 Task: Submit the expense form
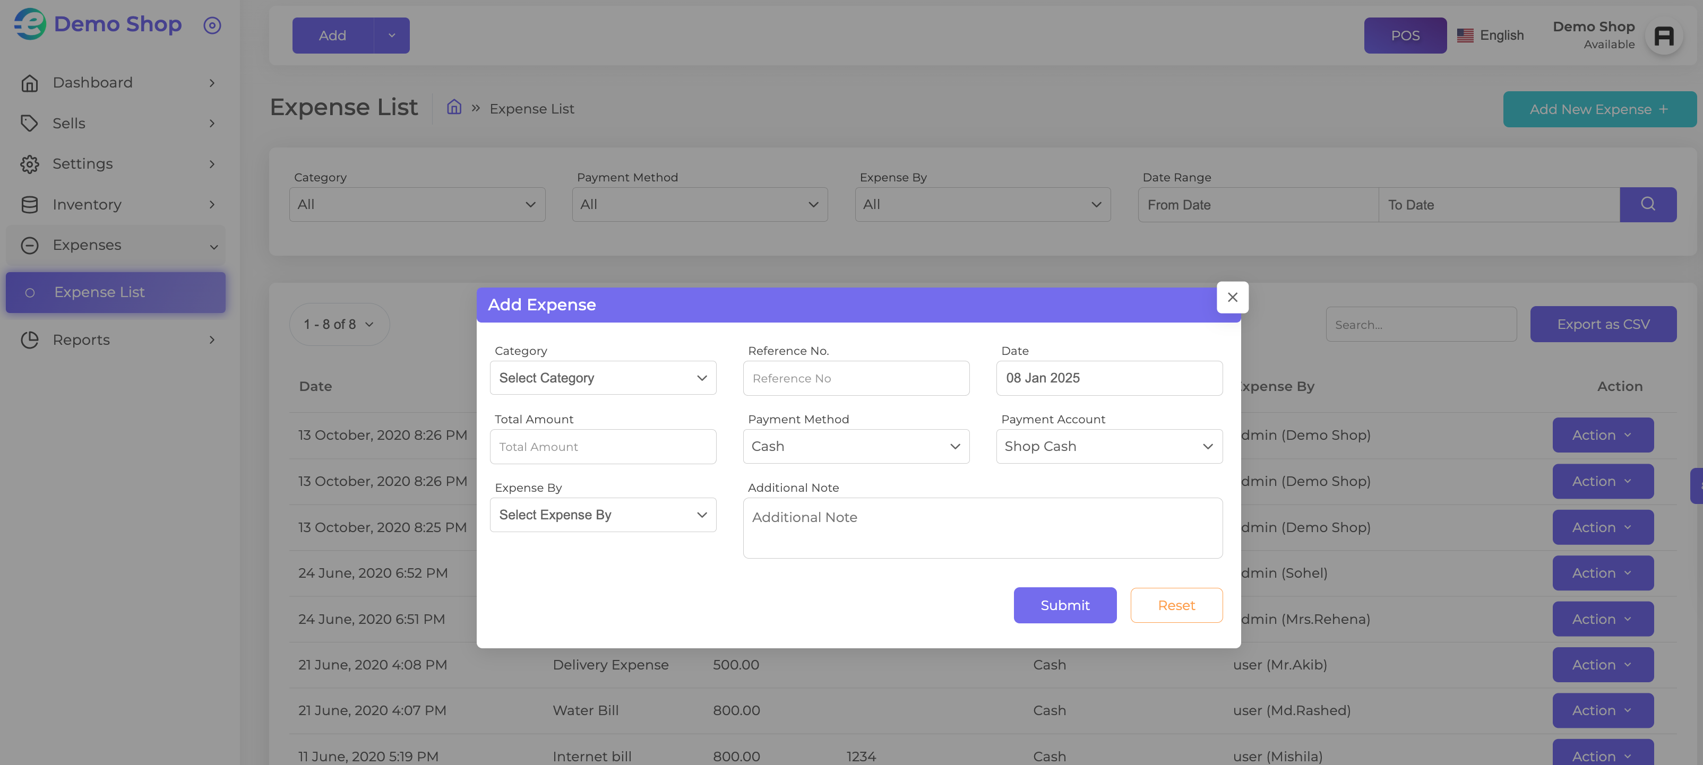pos(1064,605)
